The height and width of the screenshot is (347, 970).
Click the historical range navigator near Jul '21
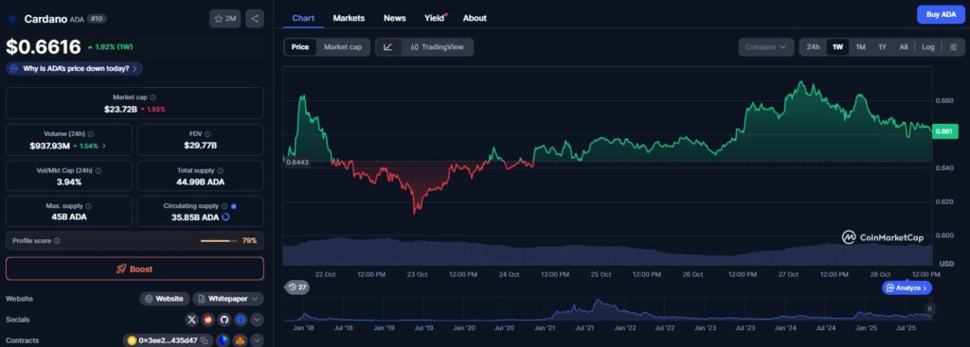[x=584, y=309]
